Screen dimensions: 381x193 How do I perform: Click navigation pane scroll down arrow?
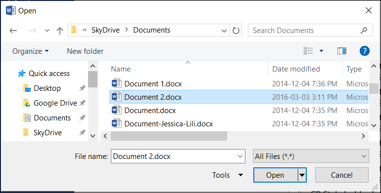click(93, 136)
